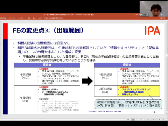
Task: Switch to Reading view icon
Action: [141, 120]
